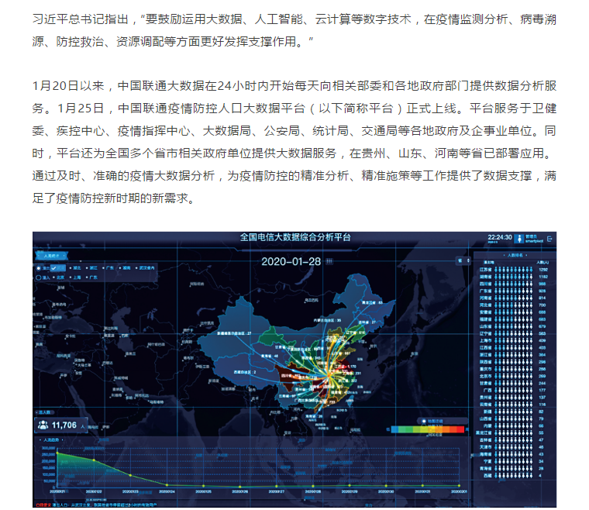589x510 pixels.
Task: Click the 上海市 row in ranking list
Action: [x=514, y=340]
